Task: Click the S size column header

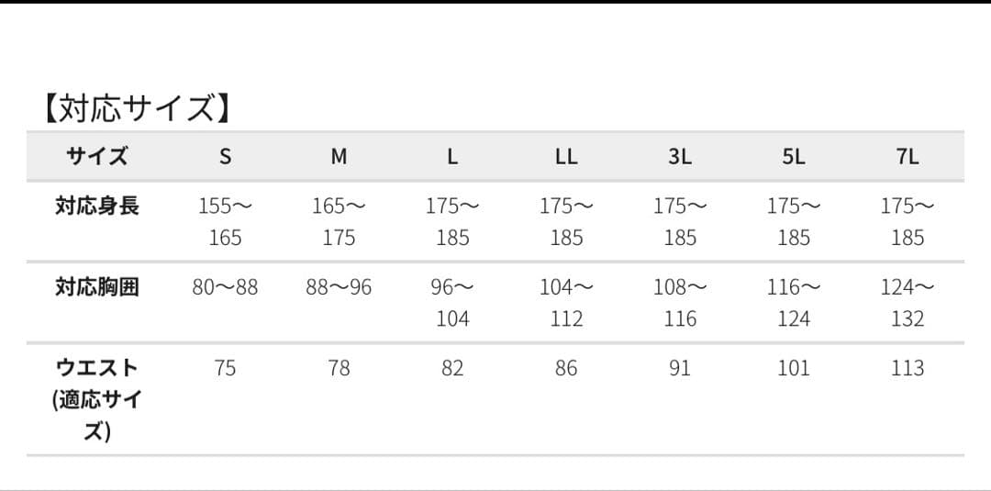Action: click(x=225, y=156)
